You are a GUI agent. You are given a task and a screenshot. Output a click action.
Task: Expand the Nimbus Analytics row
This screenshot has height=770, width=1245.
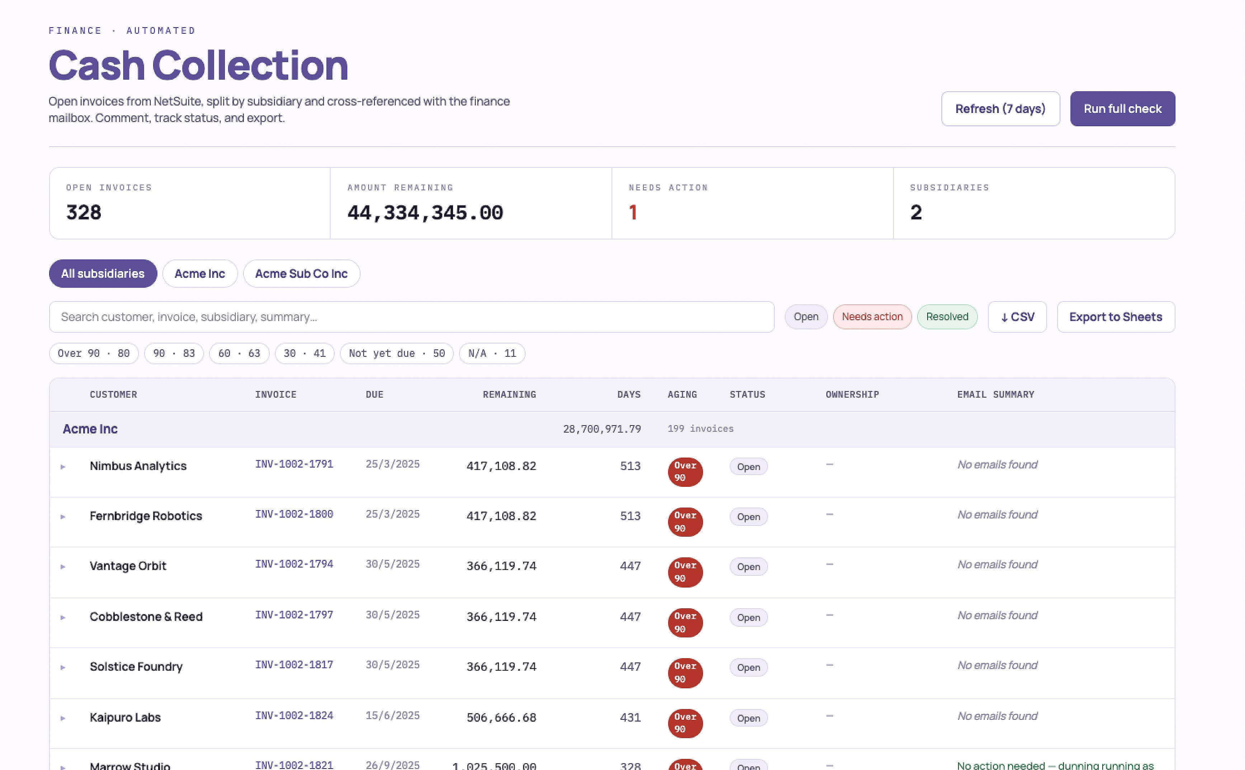63,466
